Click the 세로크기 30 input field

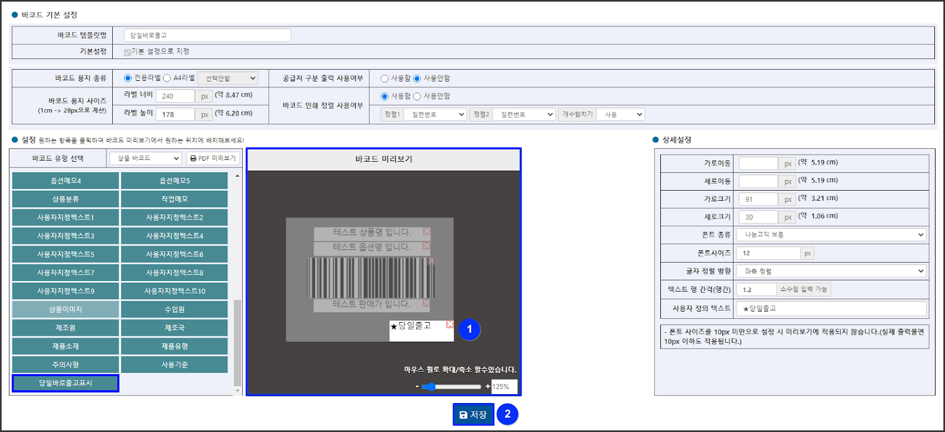(x=758, y=217)
